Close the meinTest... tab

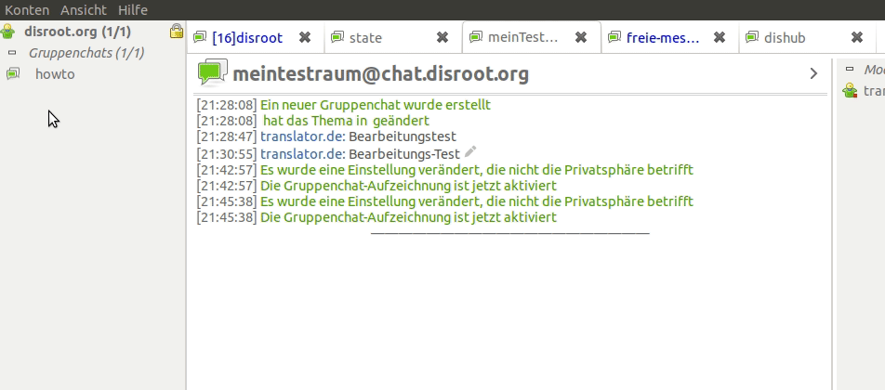point(581,38)
